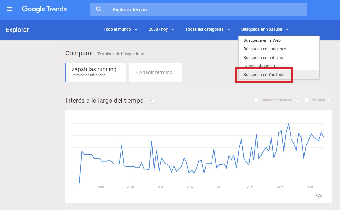
Task: Enable Previsión checkbox
Action: click(x=306, y=100)
